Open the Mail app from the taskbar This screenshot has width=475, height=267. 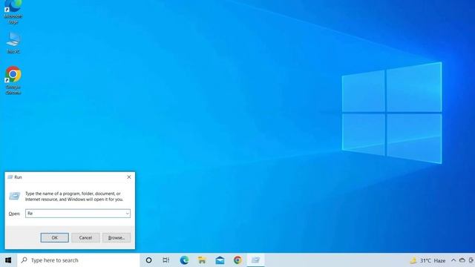(x=220, y=260)
